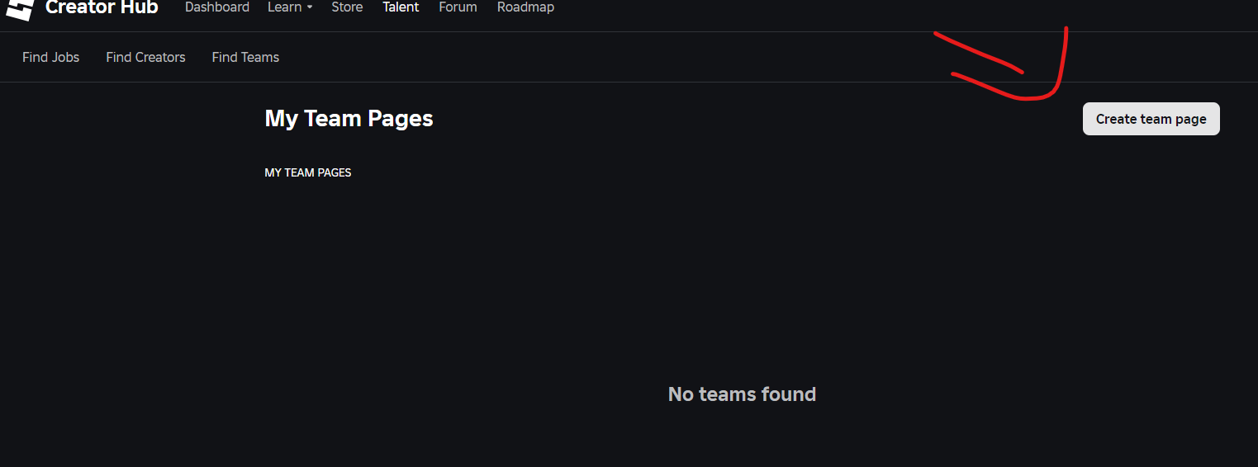Click the Roblox logo icon
This screenshot has width=1258, height=467.
point(19,8)
